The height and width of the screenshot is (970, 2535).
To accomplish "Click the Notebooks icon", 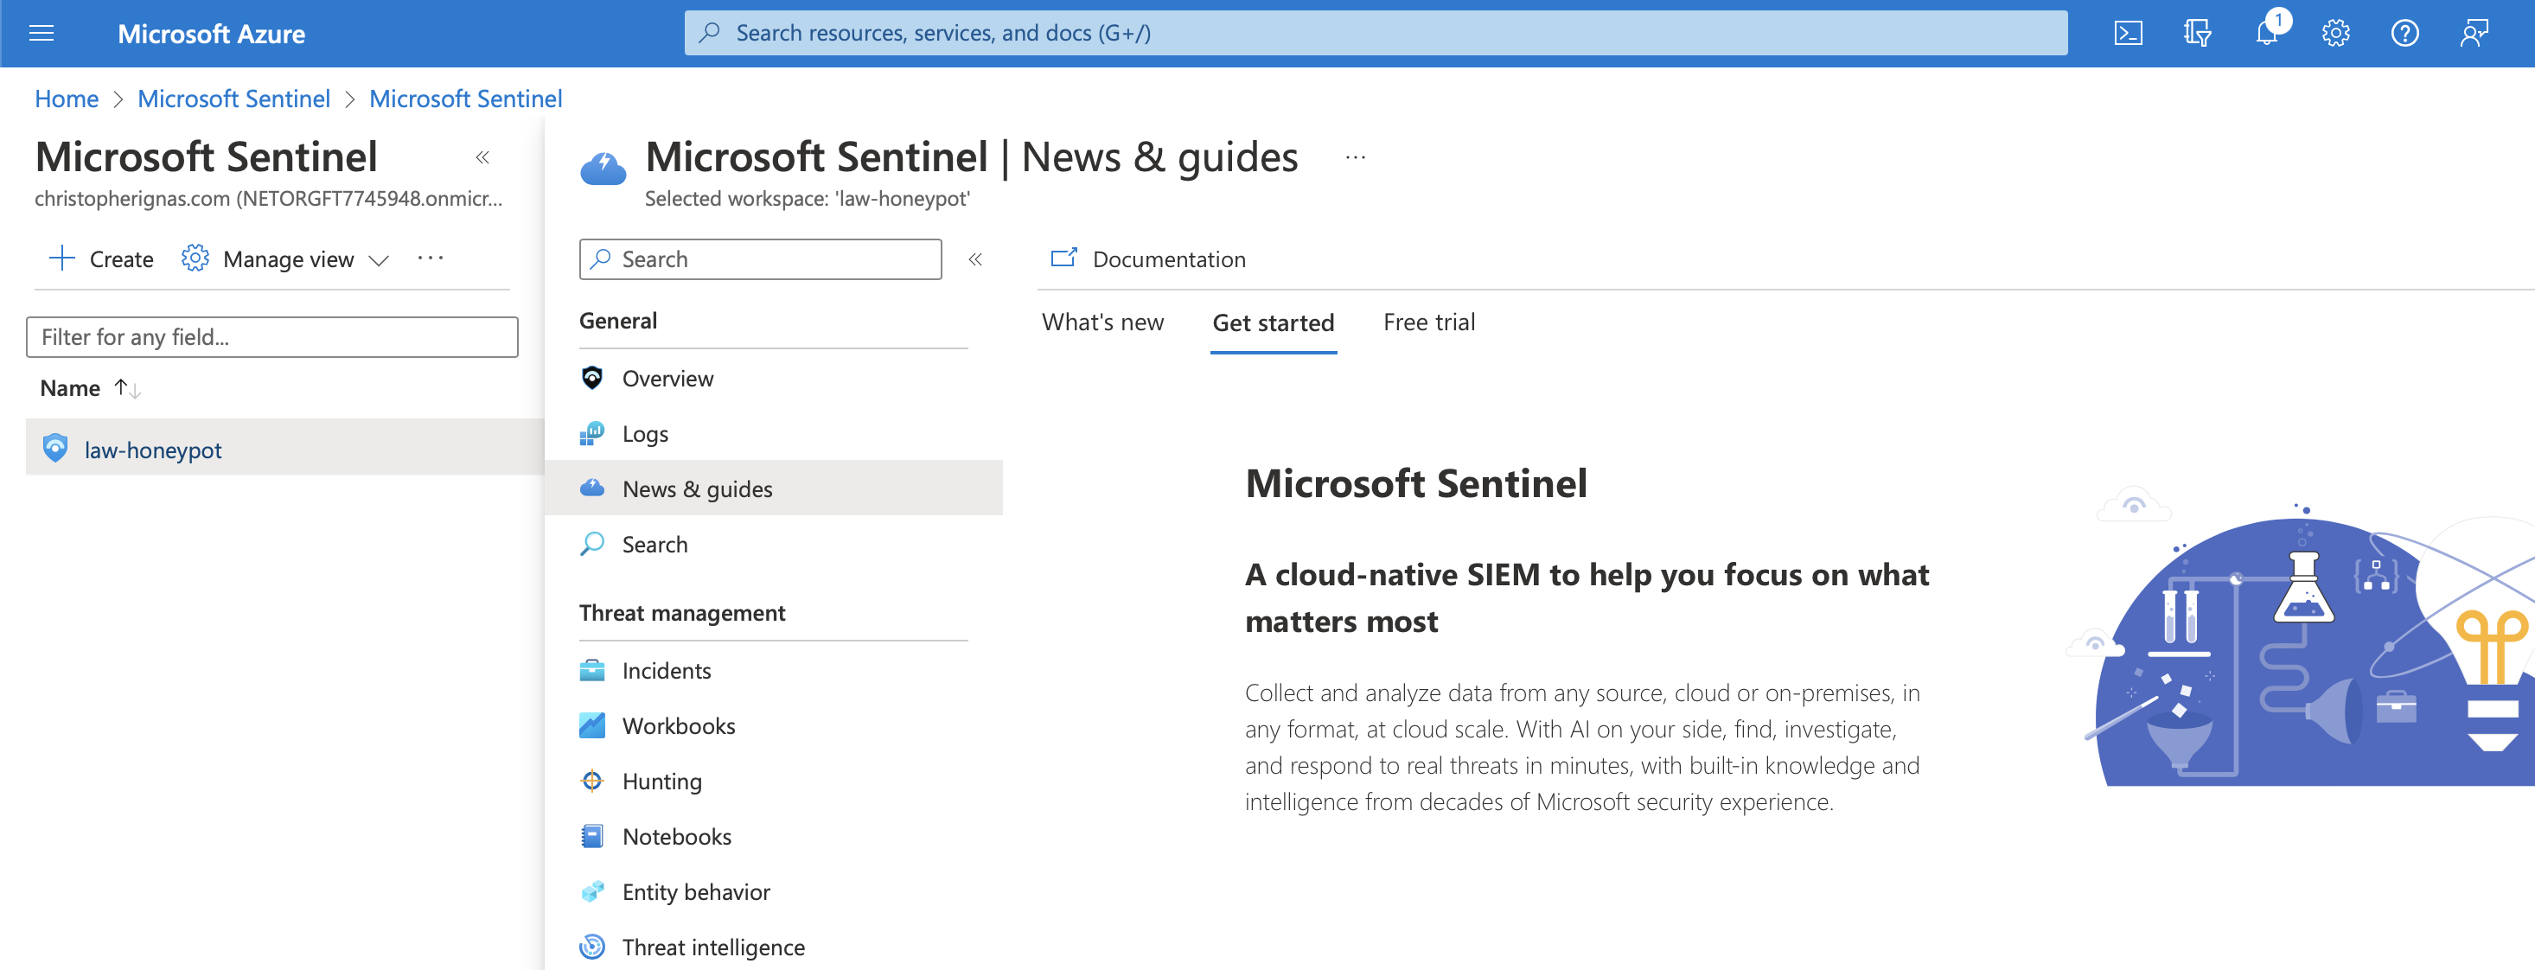I will coord(591,836).
